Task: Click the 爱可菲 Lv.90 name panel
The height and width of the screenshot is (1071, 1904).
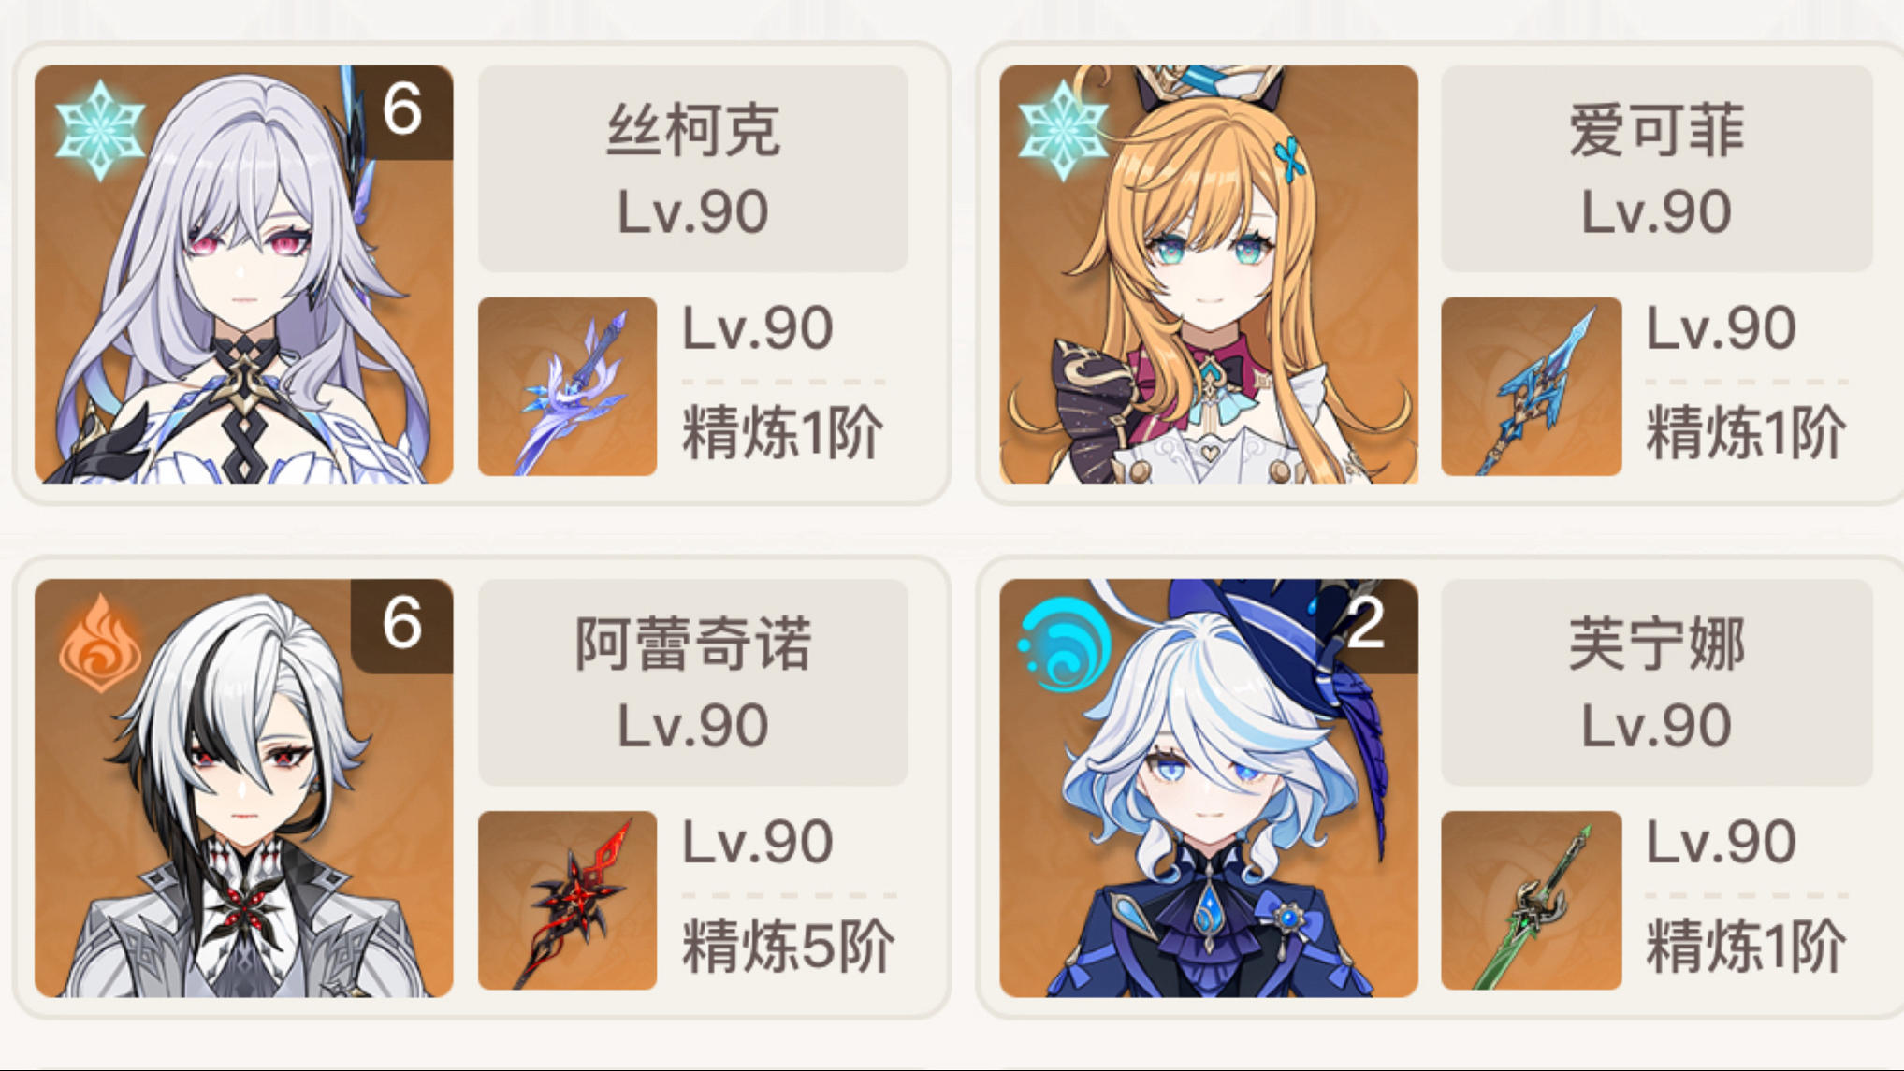Action: pos(1656,168)
